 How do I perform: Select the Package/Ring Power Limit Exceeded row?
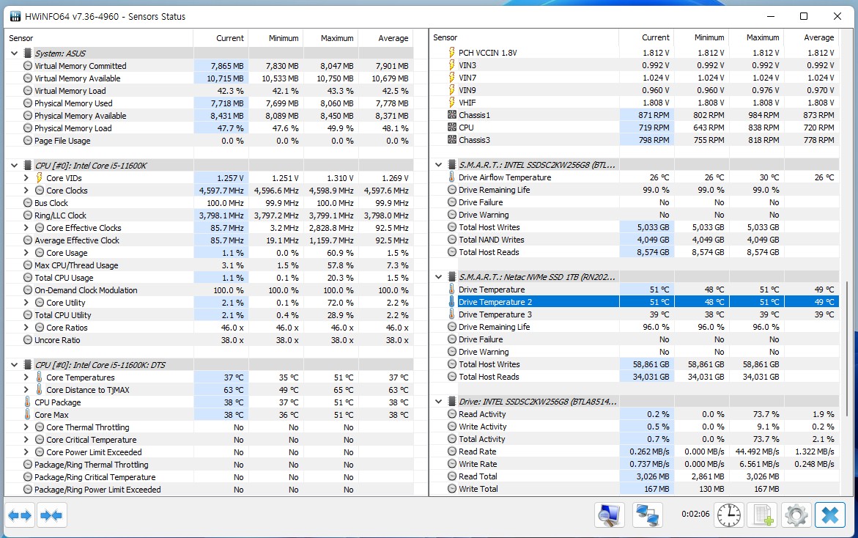pos(209,490)
